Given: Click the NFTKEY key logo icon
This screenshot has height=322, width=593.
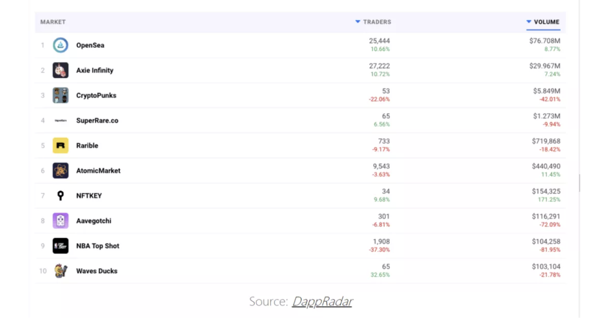Looking at the screenshot, I should pos(60,196).
